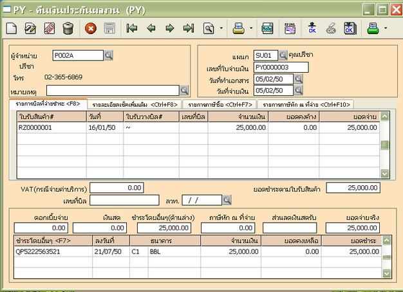The width and height of the screenshot is (403, 292).
Task: Open the Ctrl+F10 withholding tax tab
Action: click(x=306, y=104)
